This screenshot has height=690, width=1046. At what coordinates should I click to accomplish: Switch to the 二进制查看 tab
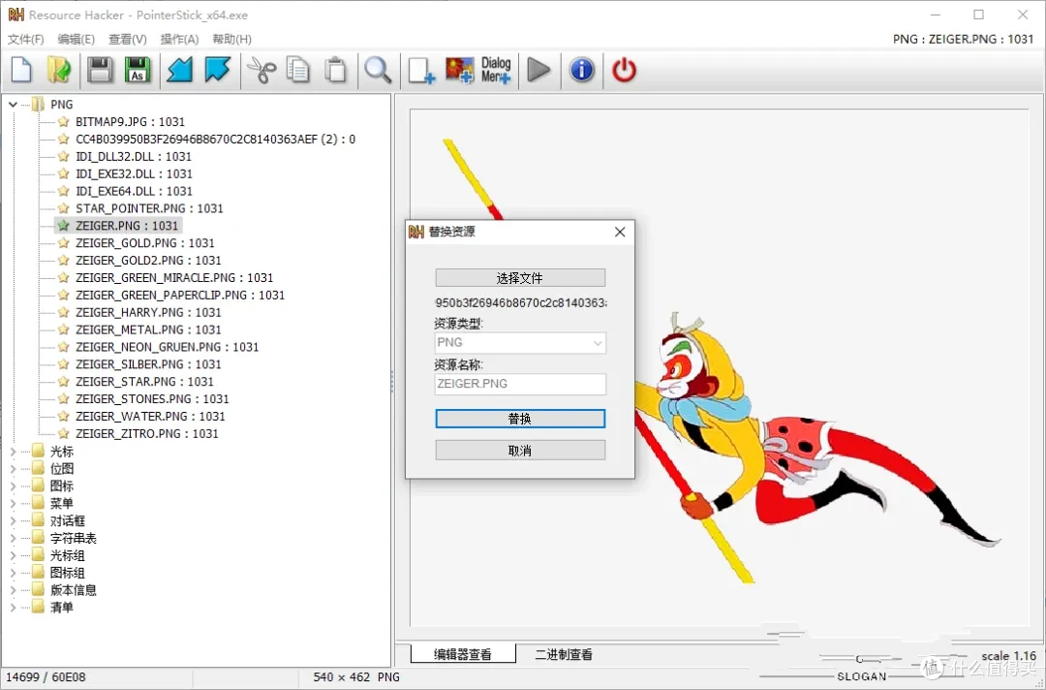564,655
